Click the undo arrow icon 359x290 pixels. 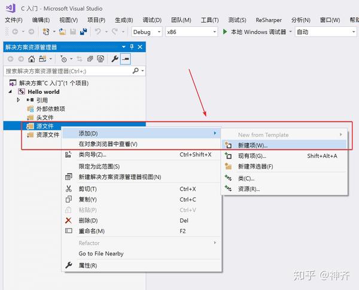click(x=98, y=31)
